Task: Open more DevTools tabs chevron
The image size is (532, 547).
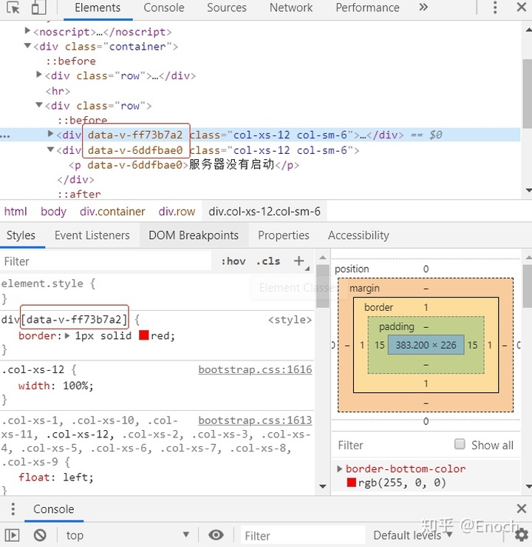Action: tap(423, 7)
